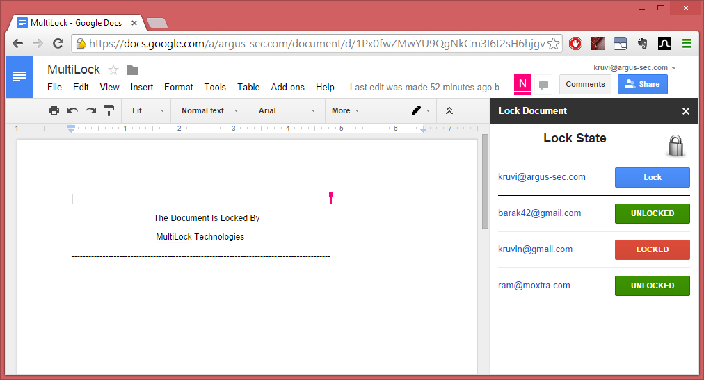Click the red slash extension icon
This screenshot has height=380, width=704.
point(598,44)
